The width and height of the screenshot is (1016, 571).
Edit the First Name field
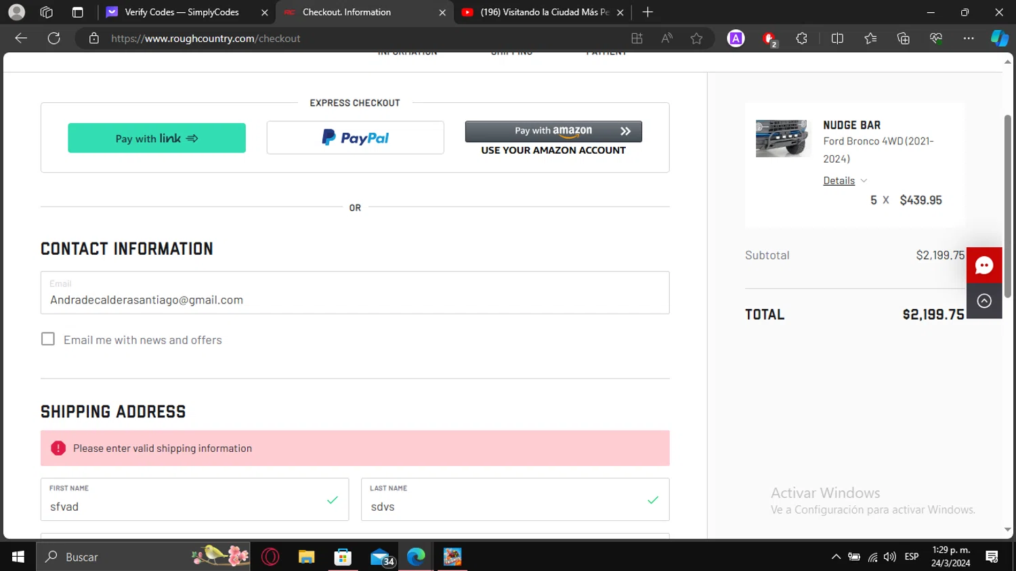coord(194,500)
